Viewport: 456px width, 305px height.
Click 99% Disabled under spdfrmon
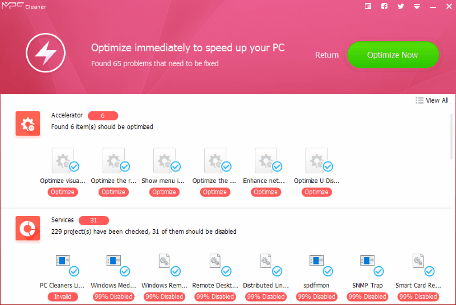(316, 296)
